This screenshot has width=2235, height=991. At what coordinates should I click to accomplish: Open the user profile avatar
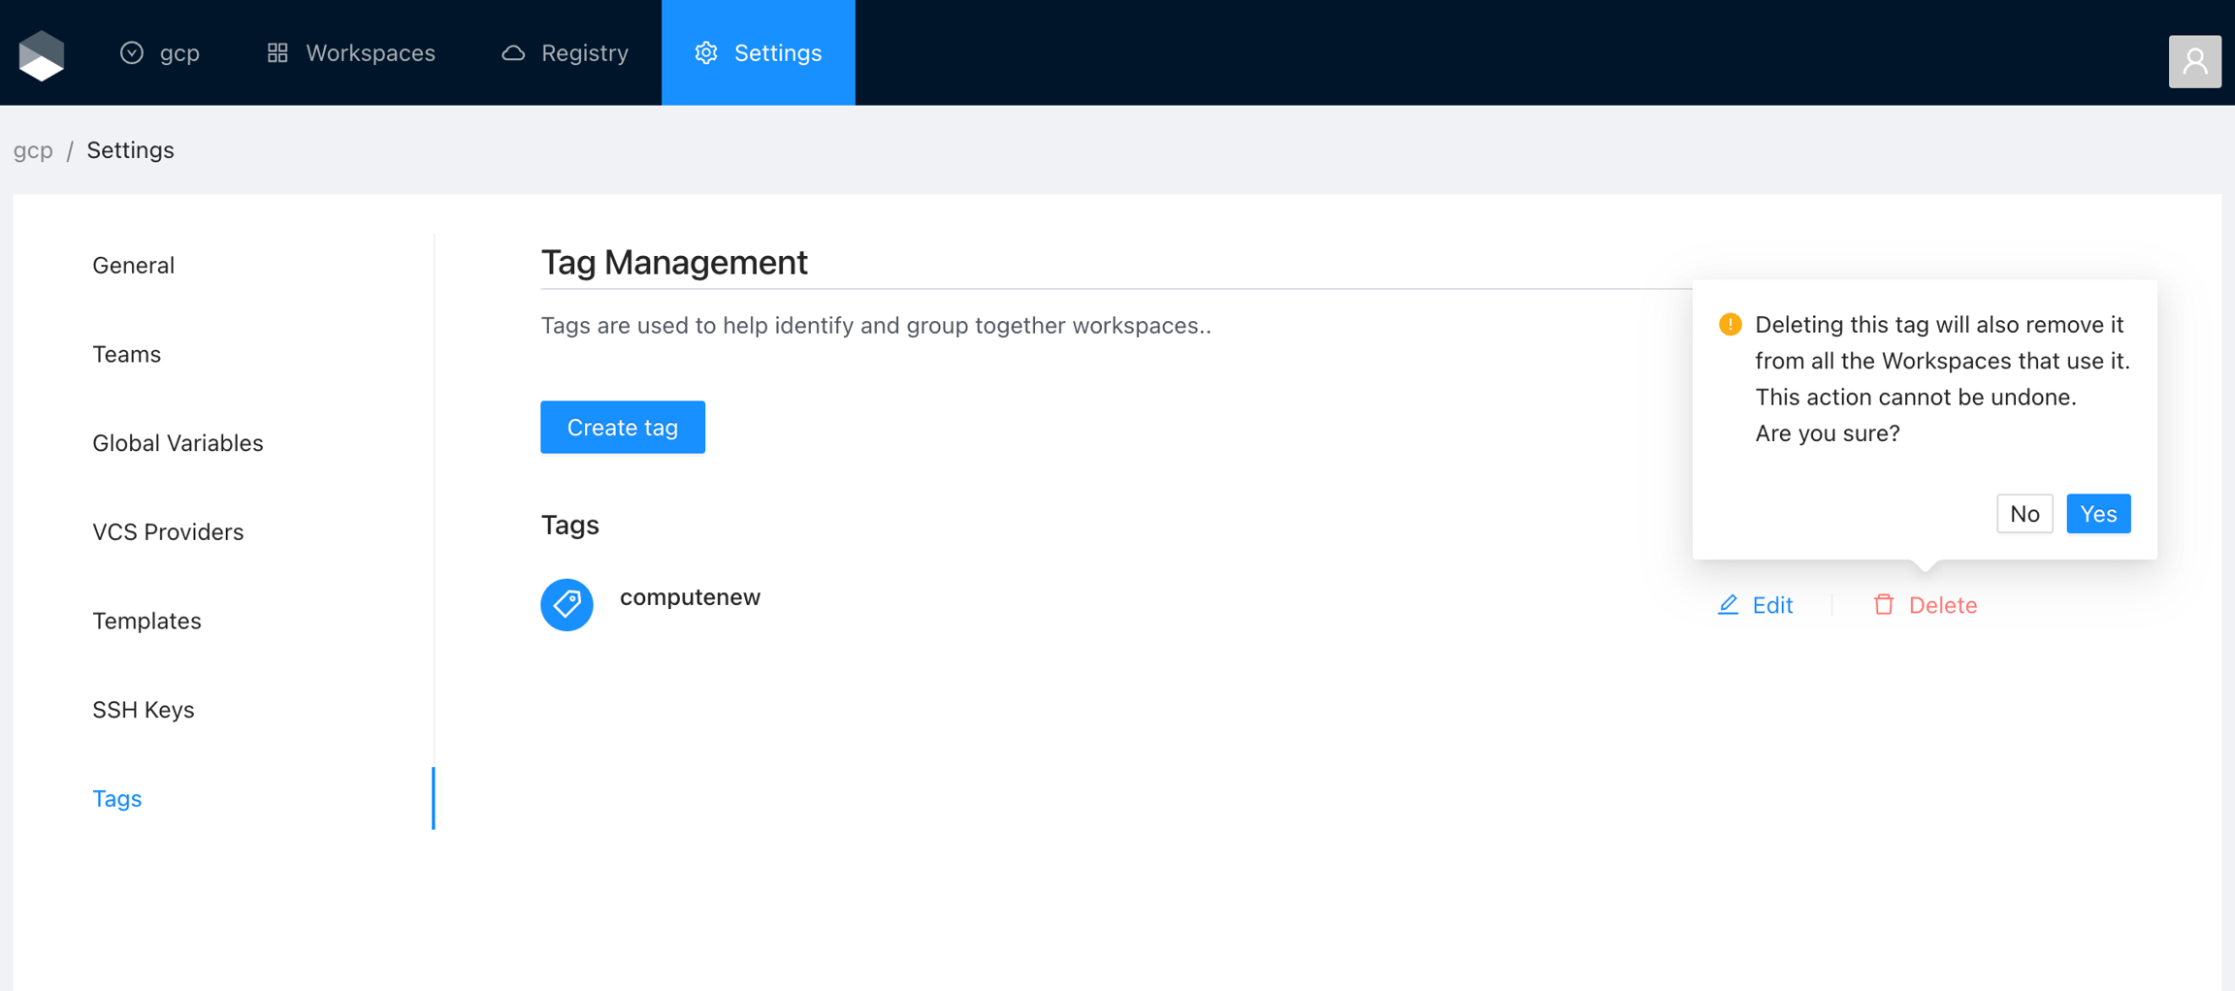point(2194,61)
